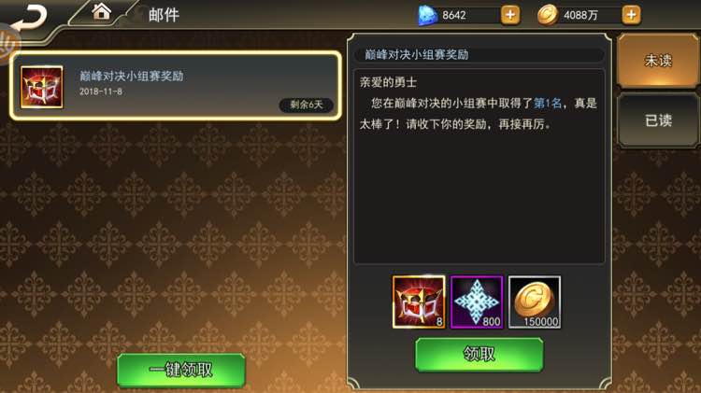Image resolution: width=701 pixels, height=393 pixels.
Task: Tap the gold coin currency icon
Action: (547, 15)
